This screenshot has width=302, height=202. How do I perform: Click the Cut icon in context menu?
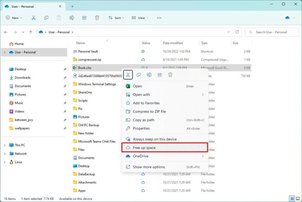[128, 75]
